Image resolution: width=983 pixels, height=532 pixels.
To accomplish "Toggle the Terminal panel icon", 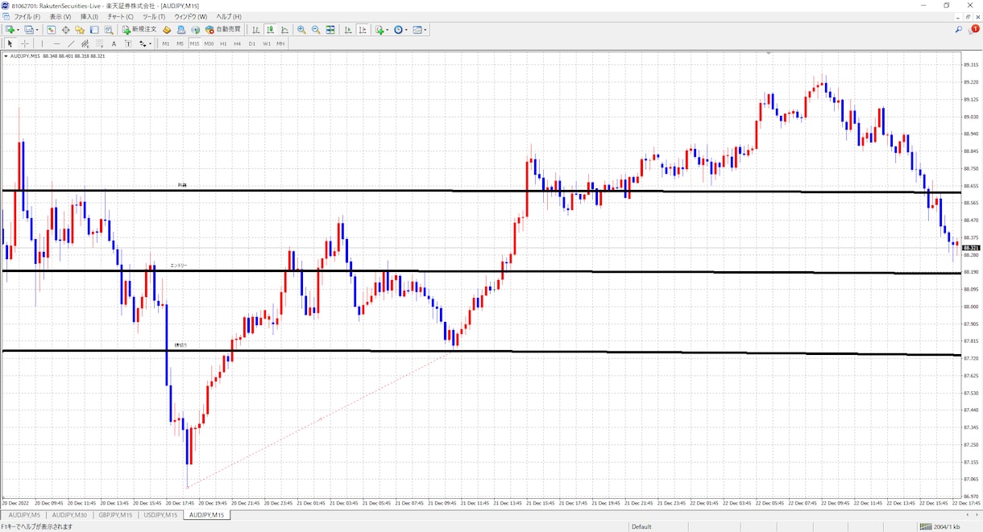I will coord(94,30).
